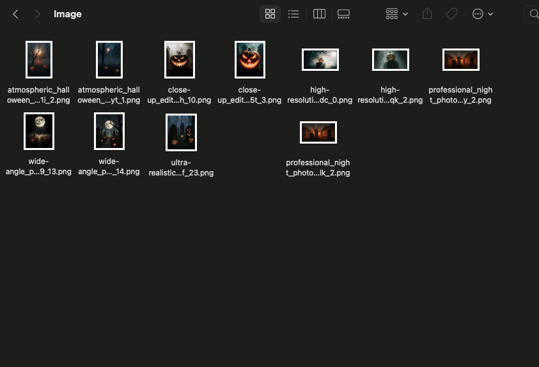The height and width of the screenshot is (367, 539).
Task: Click the forward navigation arrow
Action: pos(38,14)
